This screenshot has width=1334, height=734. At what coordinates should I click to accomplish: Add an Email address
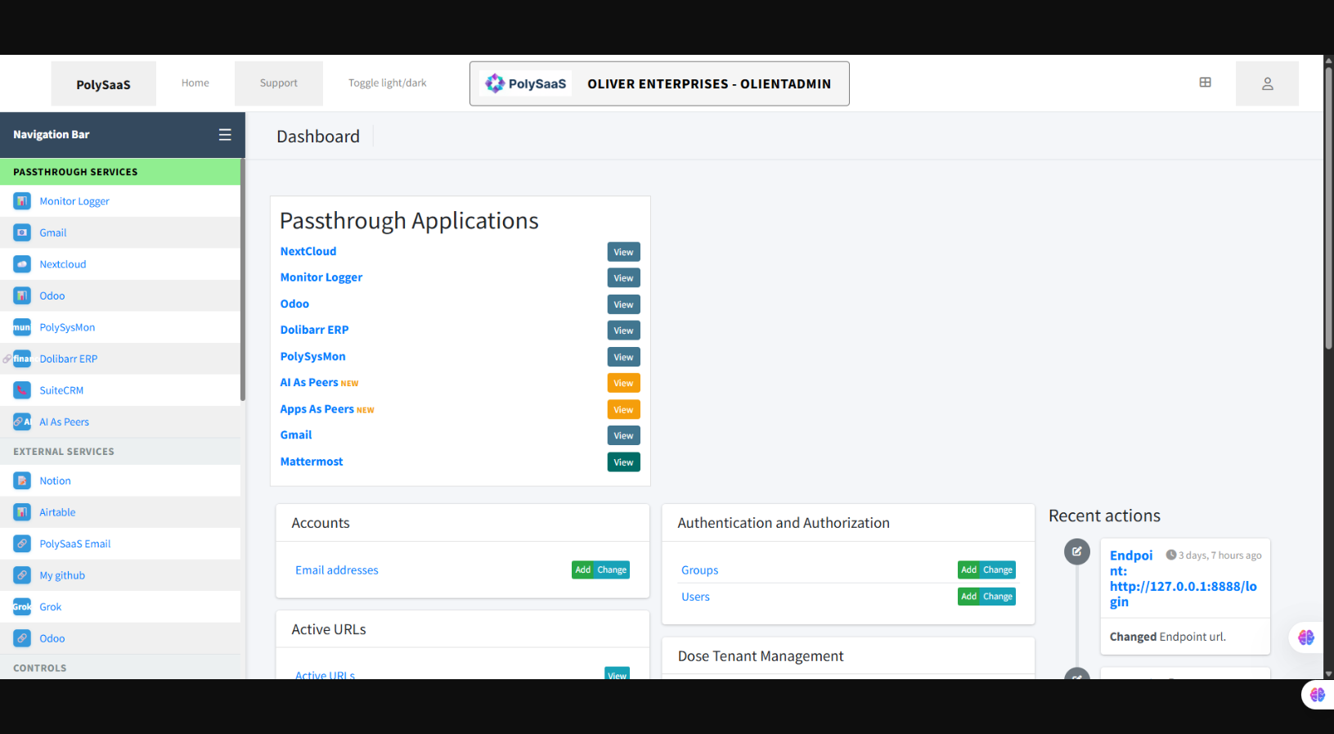click(x=582, y=570)
